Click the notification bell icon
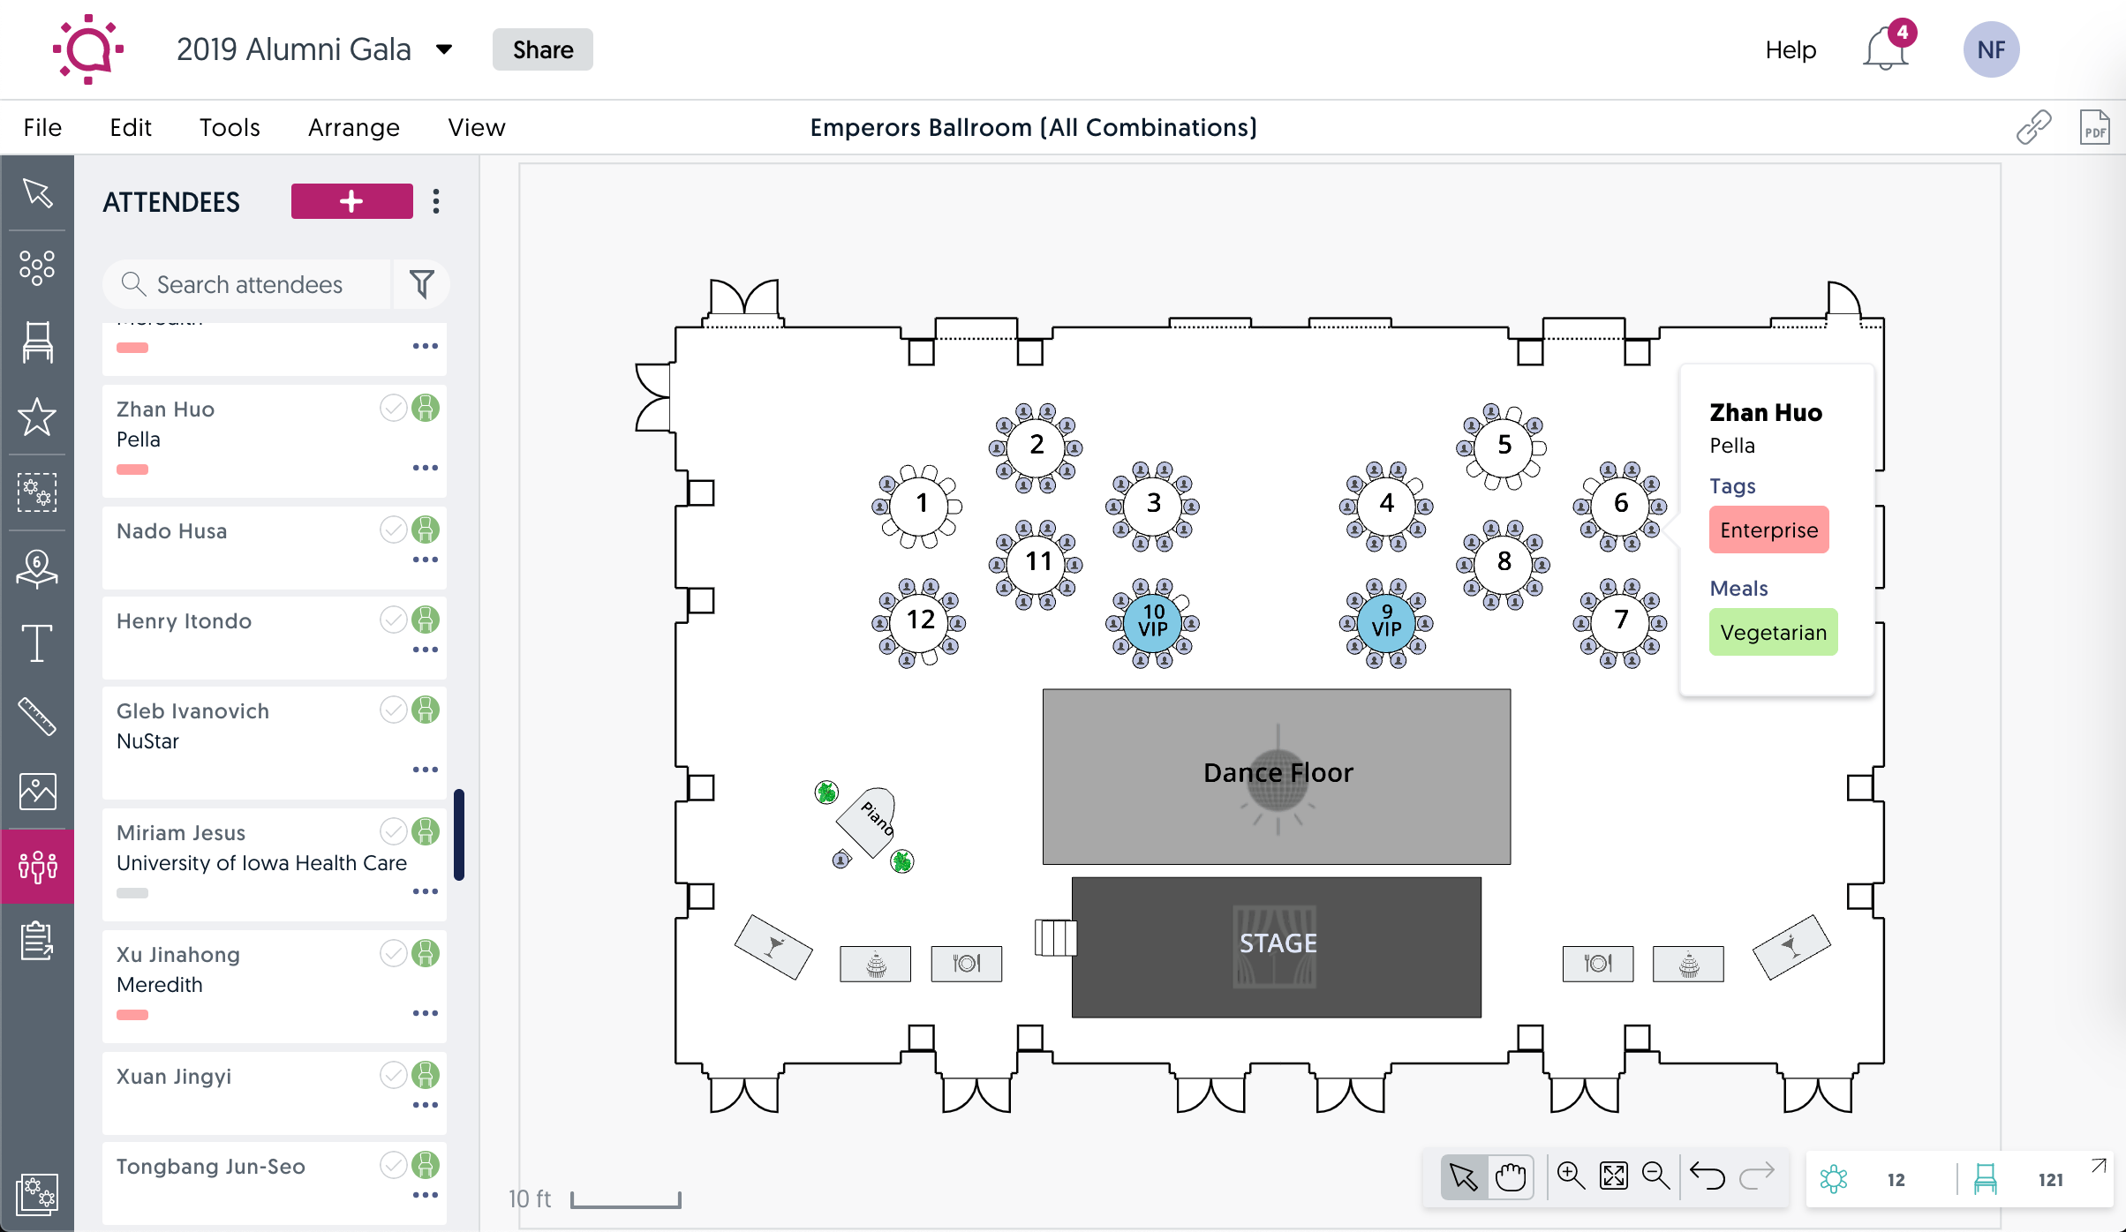2126x1232 pixels. 1885,49
